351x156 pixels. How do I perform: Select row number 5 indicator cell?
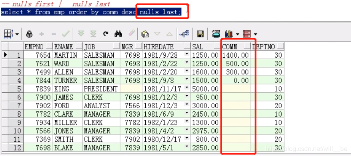point(16,89)
